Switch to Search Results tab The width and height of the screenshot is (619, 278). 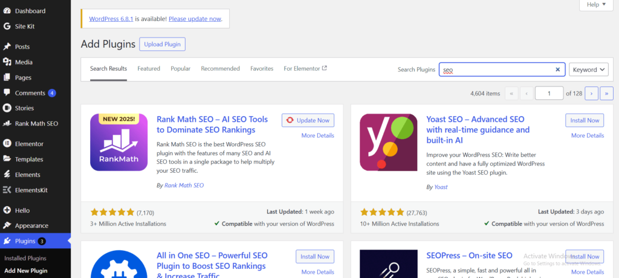click(x=109, y=69)
